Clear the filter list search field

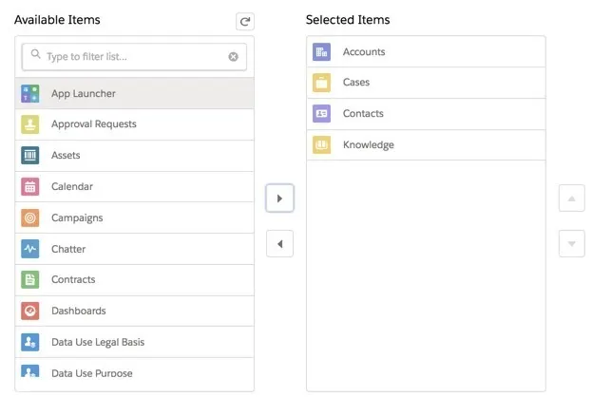[233, 57]
